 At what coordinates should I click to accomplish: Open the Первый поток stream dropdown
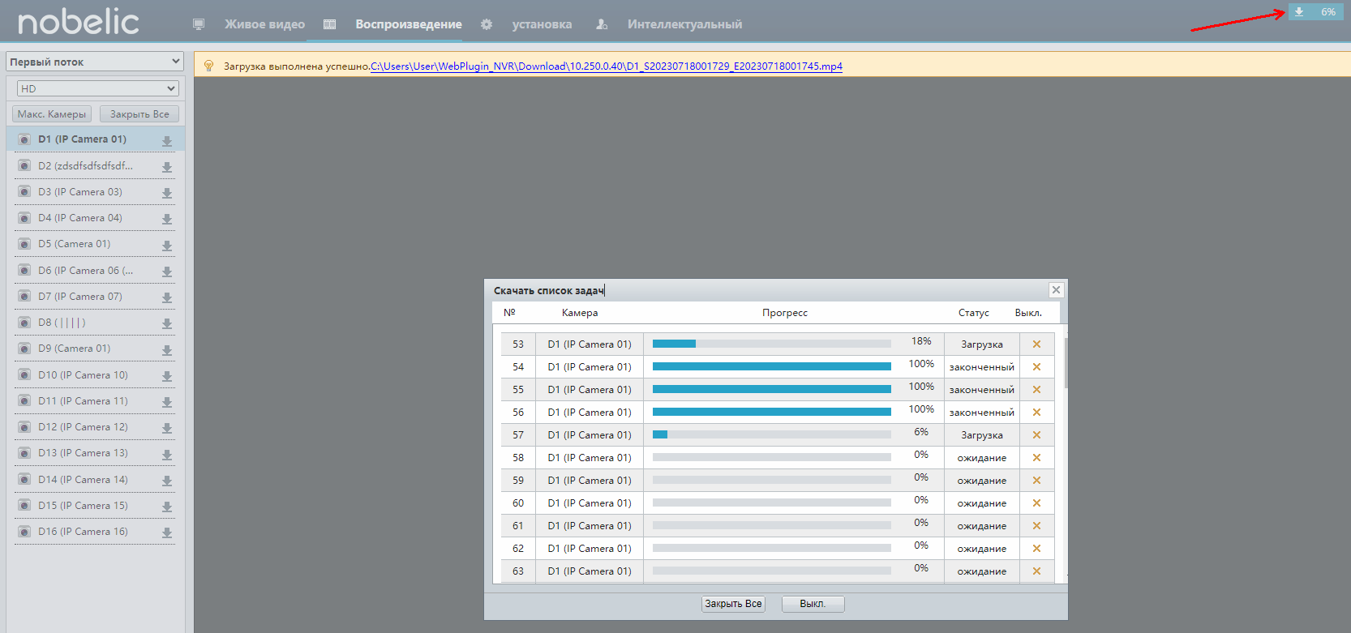coord(95,62)
